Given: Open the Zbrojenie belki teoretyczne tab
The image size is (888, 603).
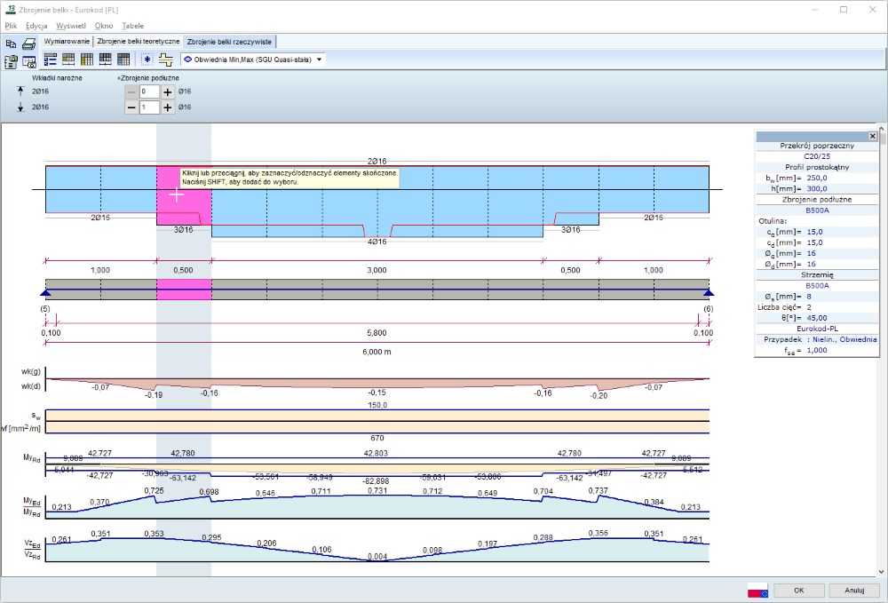Looking at the screenshot, I should 138,42.
